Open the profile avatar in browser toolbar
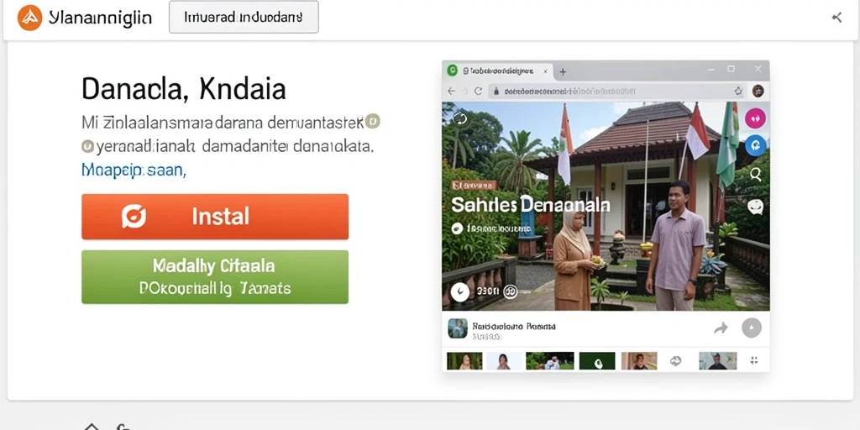This screenshot has width=860, height=430. click(758, 91)
